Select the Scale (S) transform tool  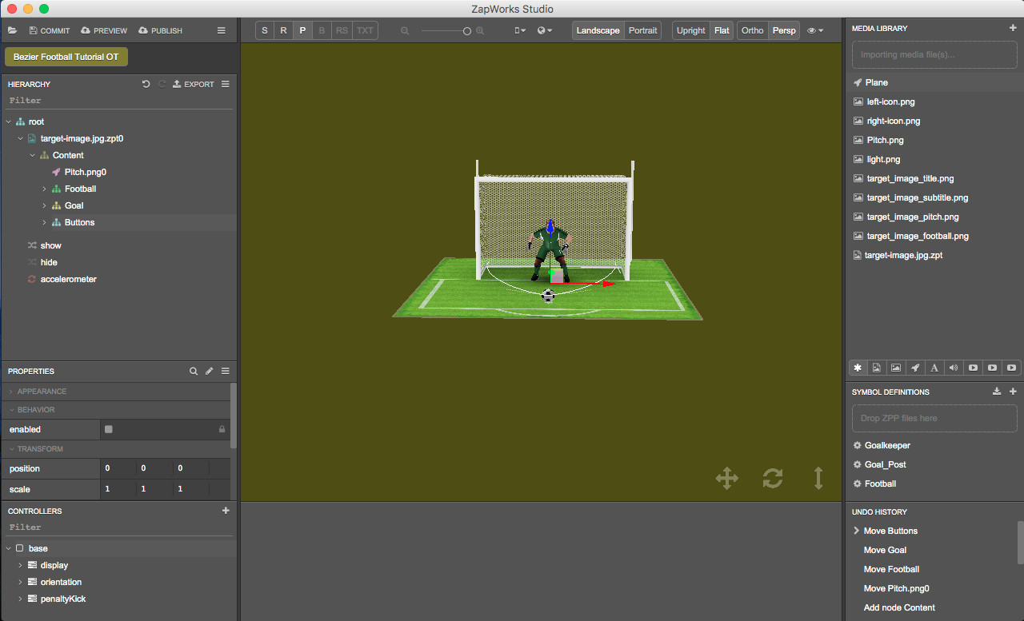point(265,30)
